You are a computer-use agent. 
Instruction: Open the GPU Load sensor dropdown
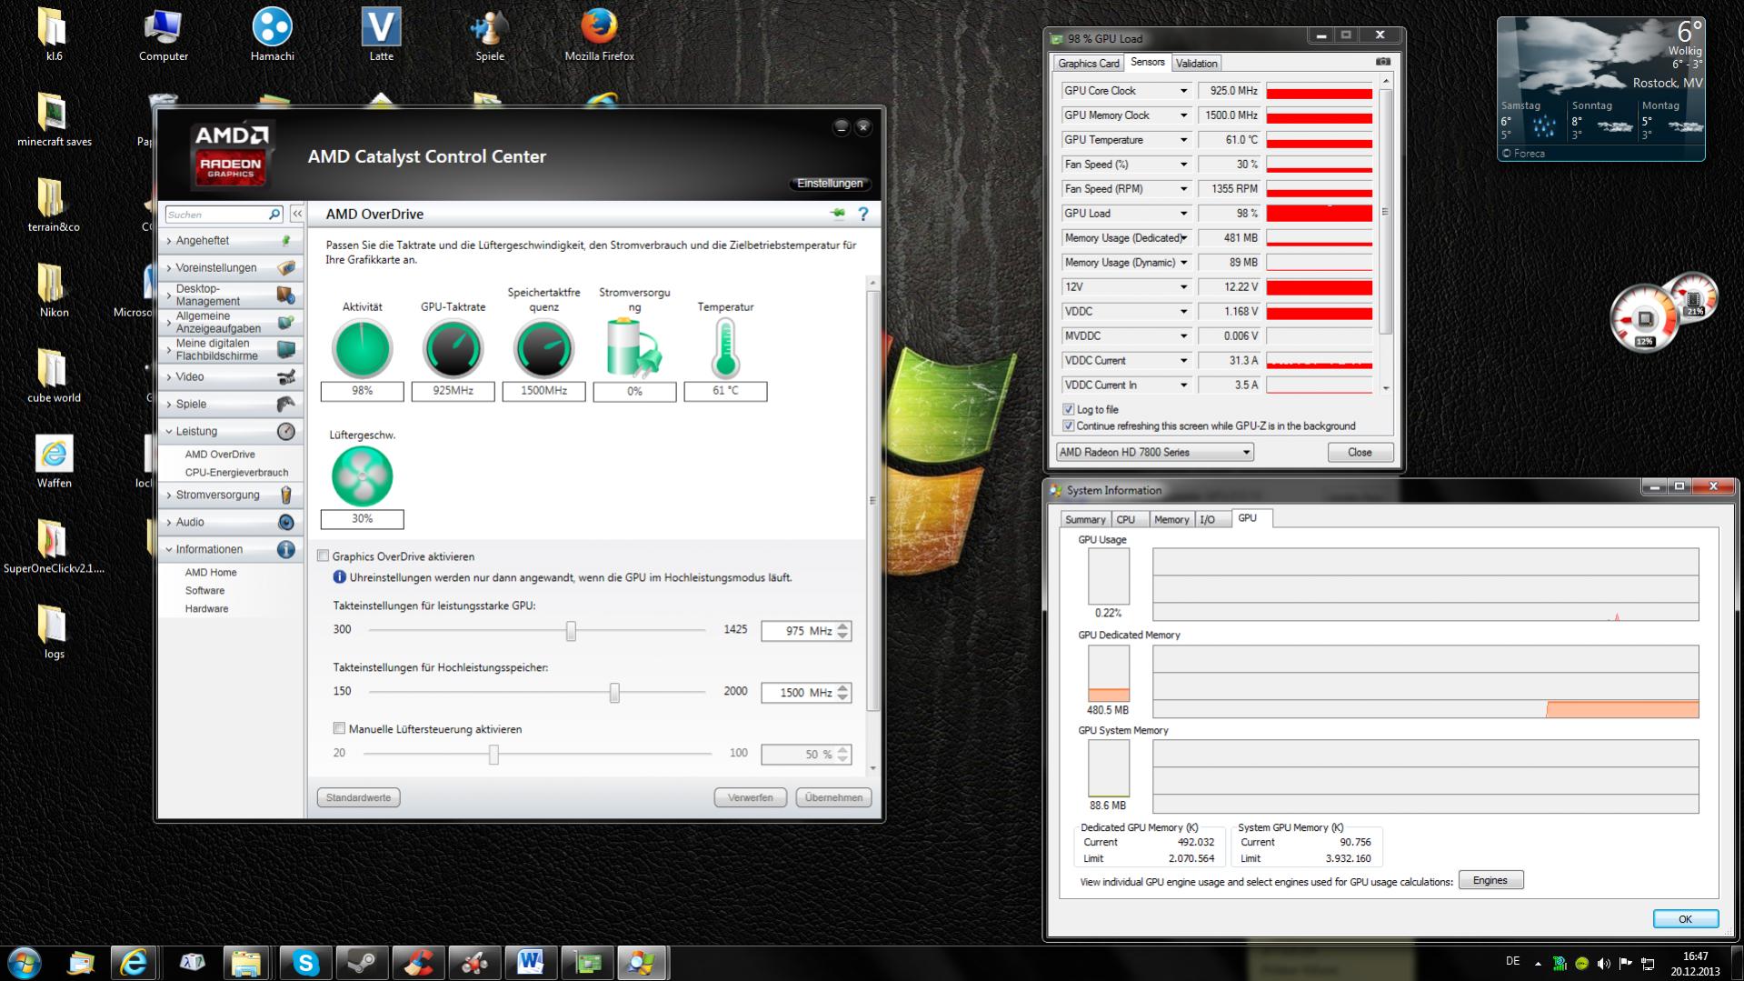1183,214
